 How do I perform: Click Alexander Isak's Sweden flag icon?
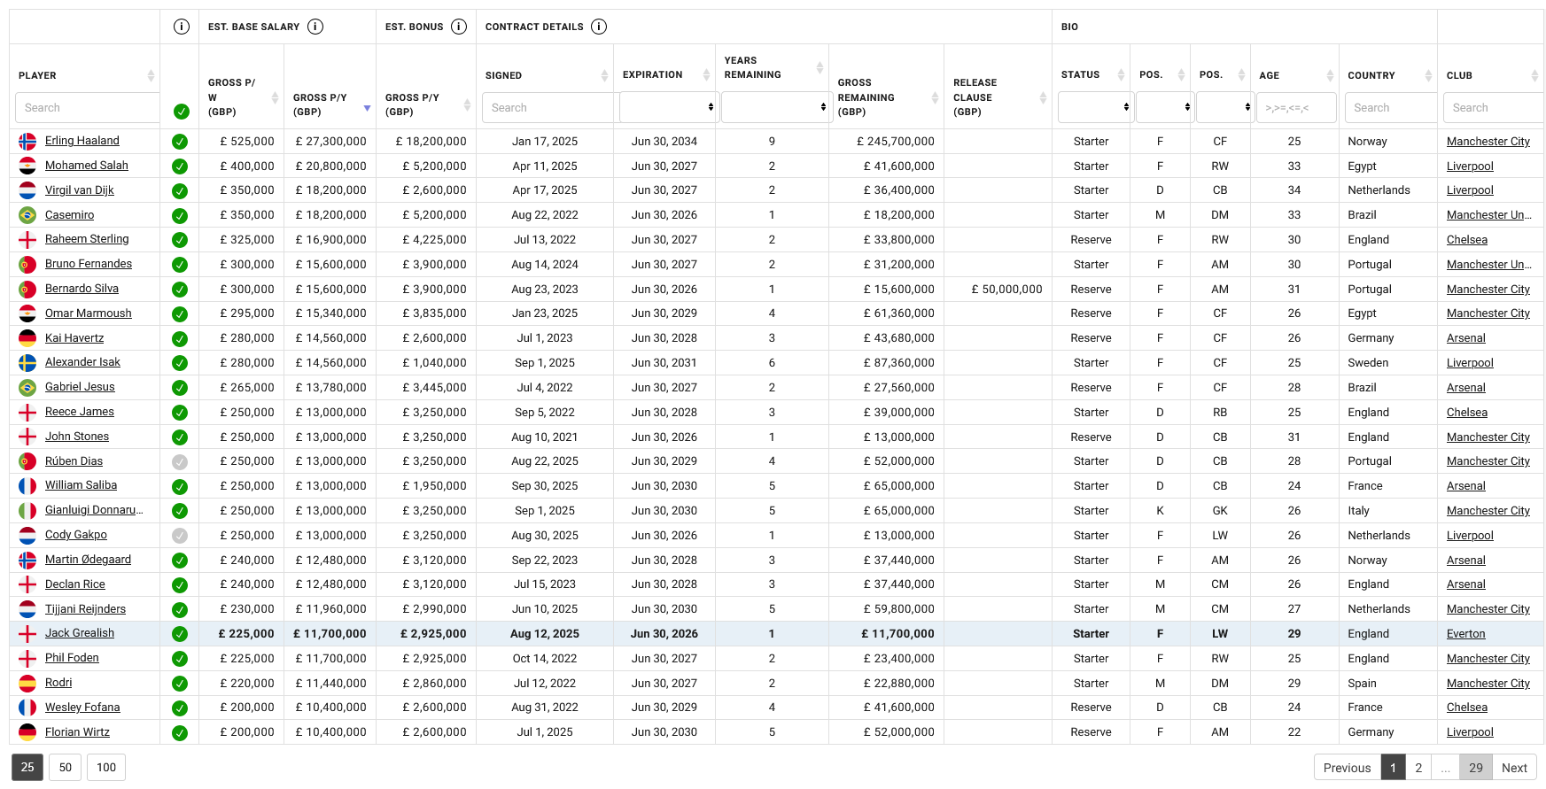pos(27,362)
